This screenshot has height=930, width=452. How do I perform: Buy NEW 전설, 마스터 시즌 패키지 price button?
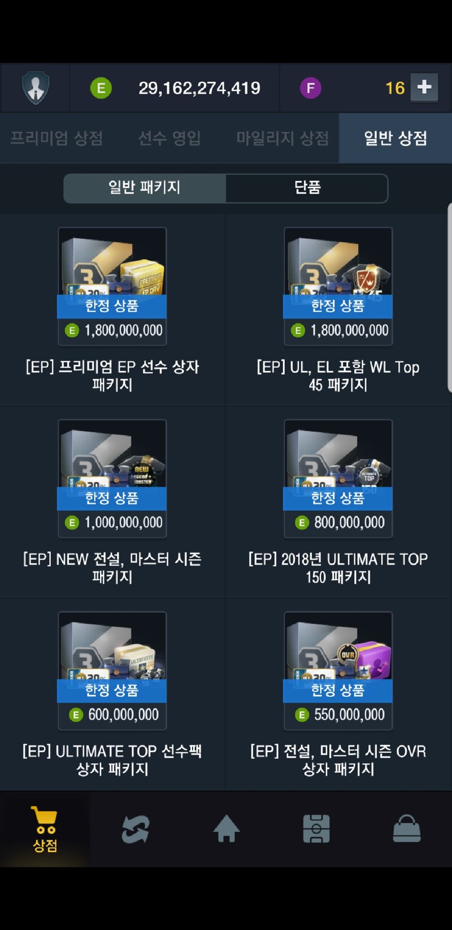tap(112, 523)
